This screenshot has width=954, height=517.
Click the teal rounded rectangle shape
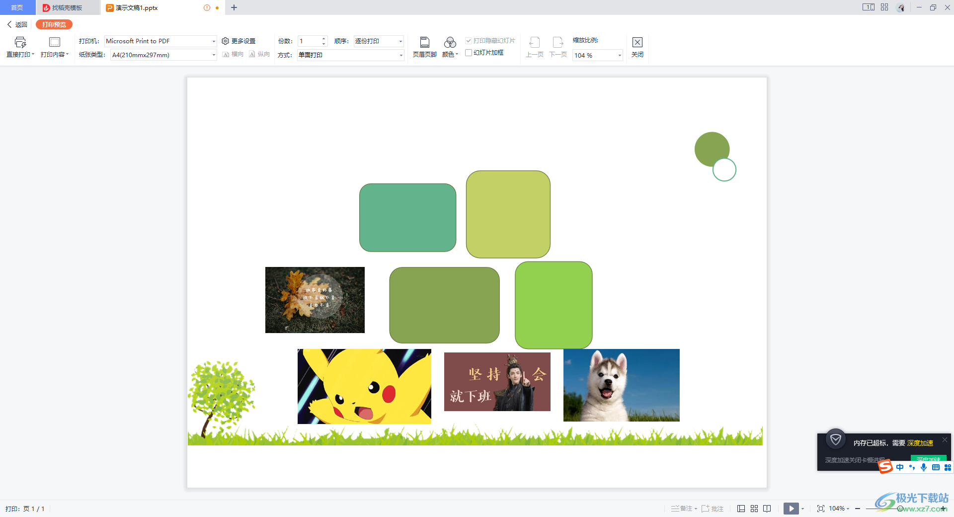408,218
